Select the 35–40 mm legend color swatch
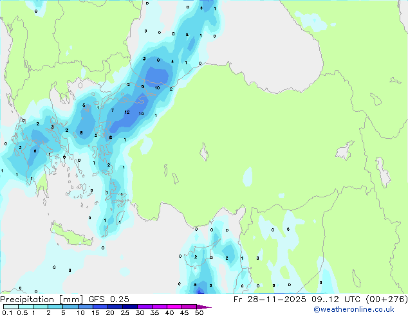This screenshot has width=408, height=315. coord(159,307)
